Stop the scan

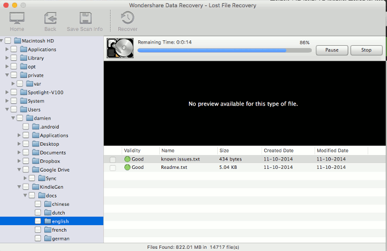click(366, 50)
